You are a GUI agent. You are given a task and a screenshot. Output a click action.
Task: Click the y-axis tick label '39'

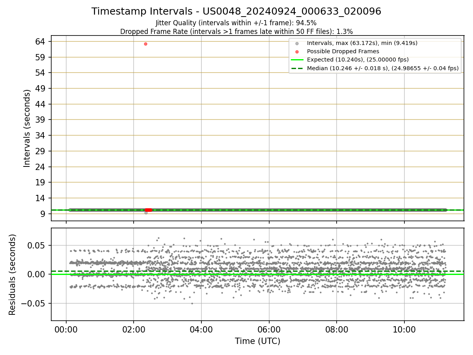point(41,120)
